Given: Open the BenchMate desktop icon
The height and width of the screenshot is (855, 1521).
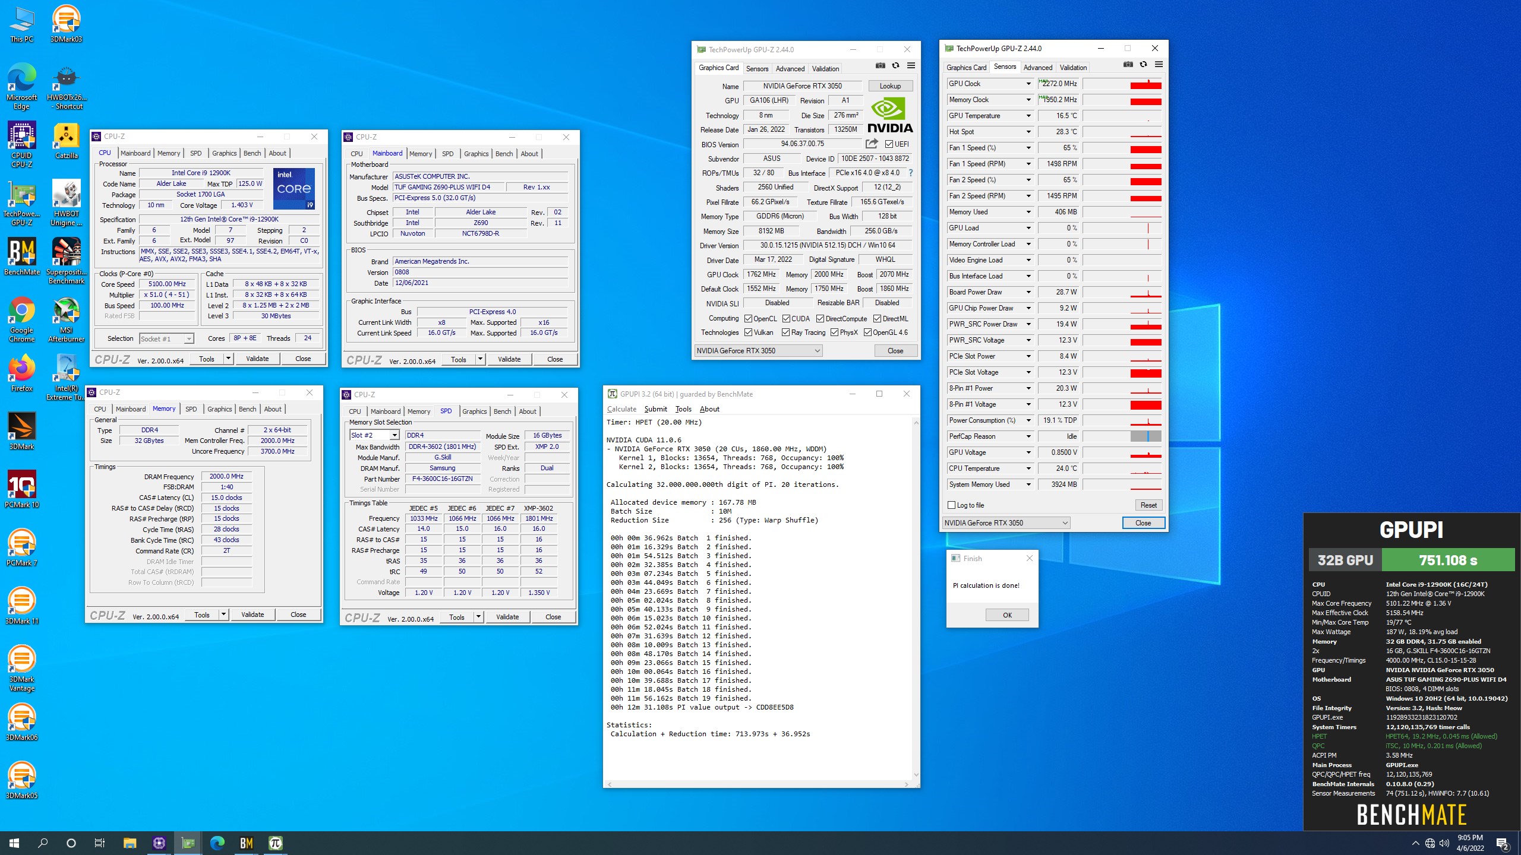Looking at the screenshot, I should pos(22,257).
